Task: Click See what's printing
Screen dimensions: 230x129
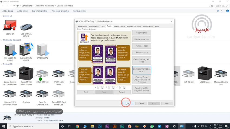Action: click(x=40, y=11)
